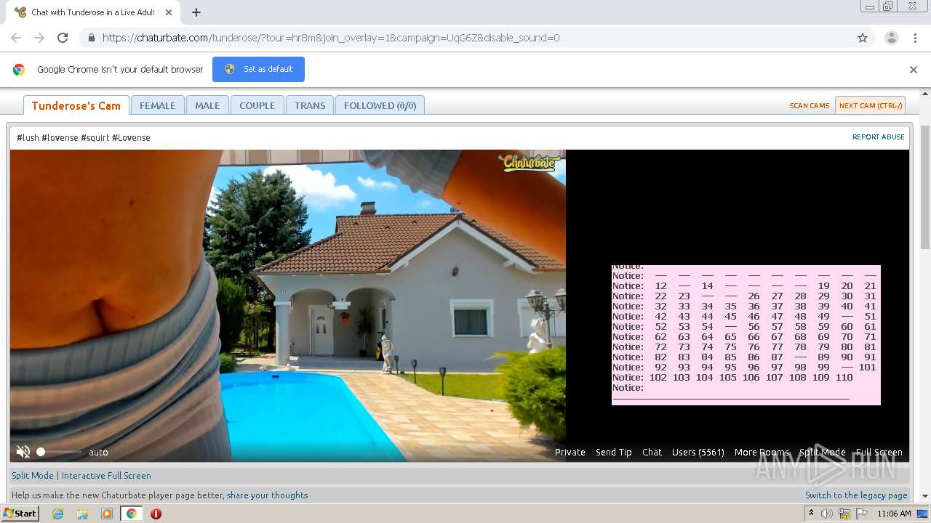Switch to Full Screen mode
Image resolution: width=931 pixels, height=523 pixels.
tap(879, 452)
